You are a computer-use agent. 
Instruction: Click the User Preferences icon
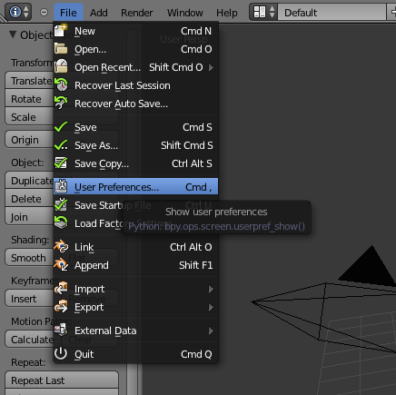pyautogui.click(x=61, y=186)
